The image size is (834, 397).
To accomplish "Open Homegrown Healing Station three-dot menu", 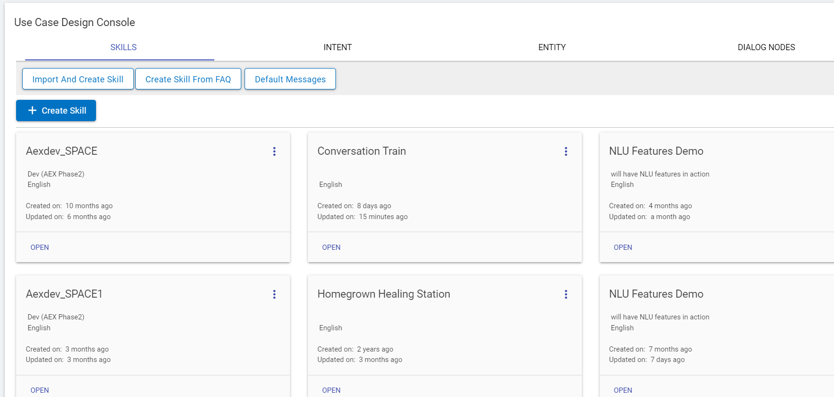I will [566, 294].
